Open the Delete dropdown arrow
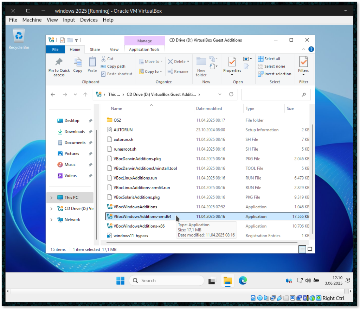The image size is (360, 309). [x=188, y=62]
